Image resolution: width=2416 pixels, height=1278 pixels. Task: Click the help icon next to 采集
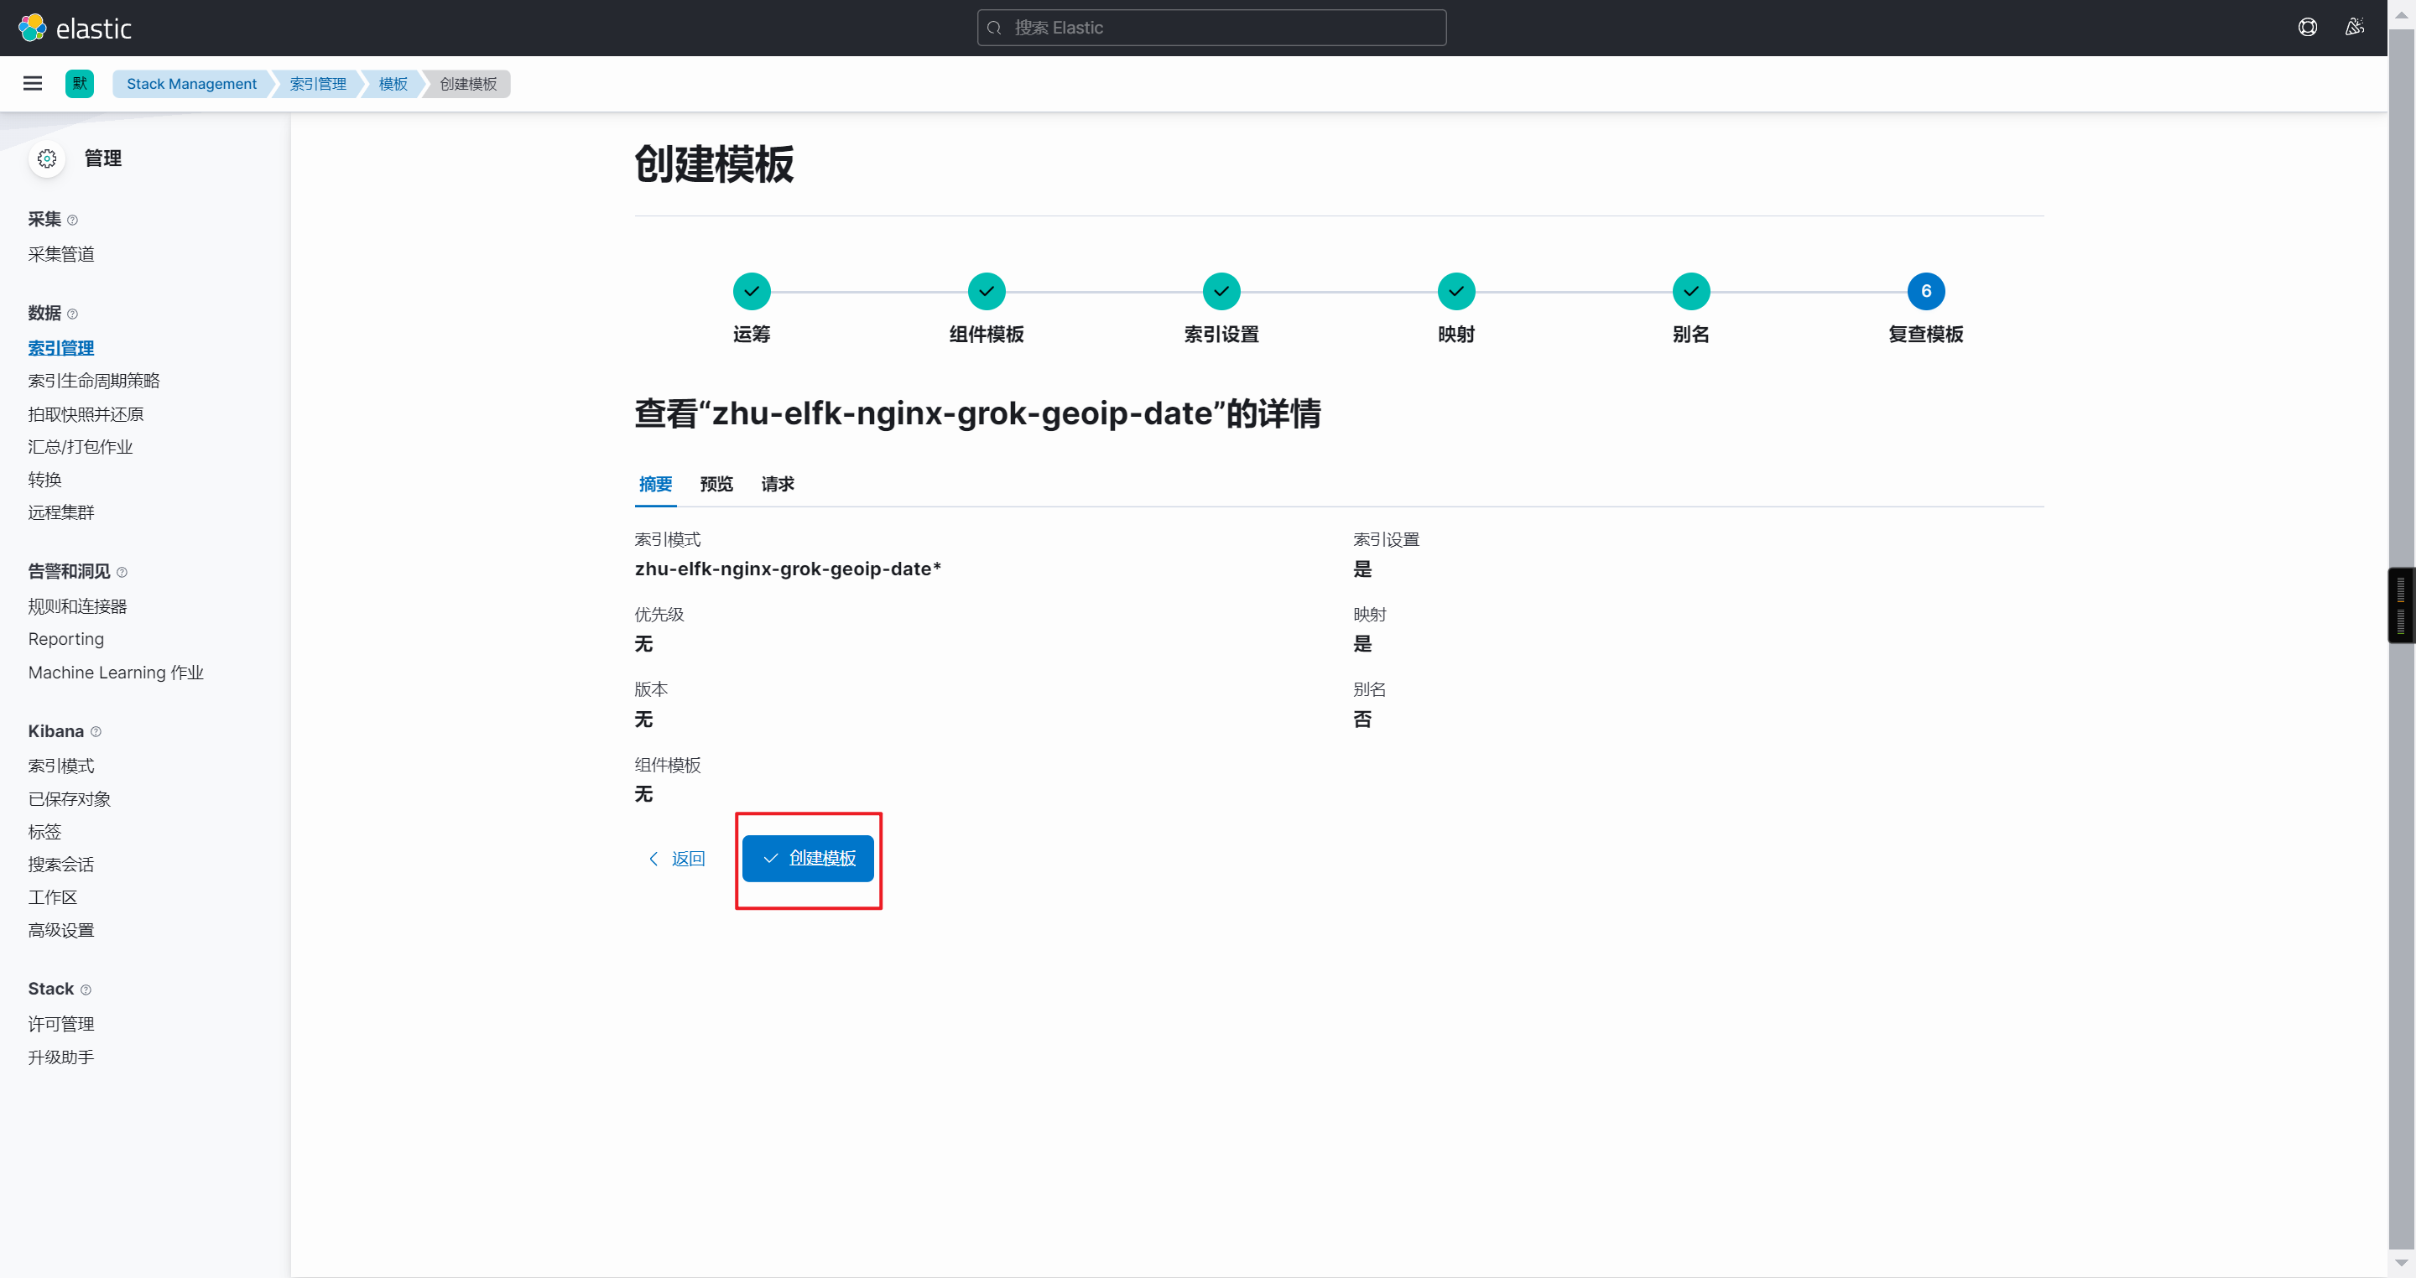[x=72, y=221]
